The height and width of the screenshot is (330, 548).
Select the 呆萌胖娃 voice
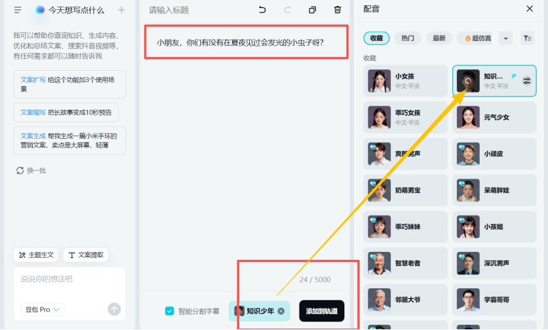click(494, 190)
